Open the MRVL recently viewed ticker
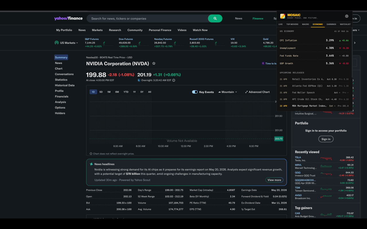Viewport: 367px width, 229px height. (298, 165)
